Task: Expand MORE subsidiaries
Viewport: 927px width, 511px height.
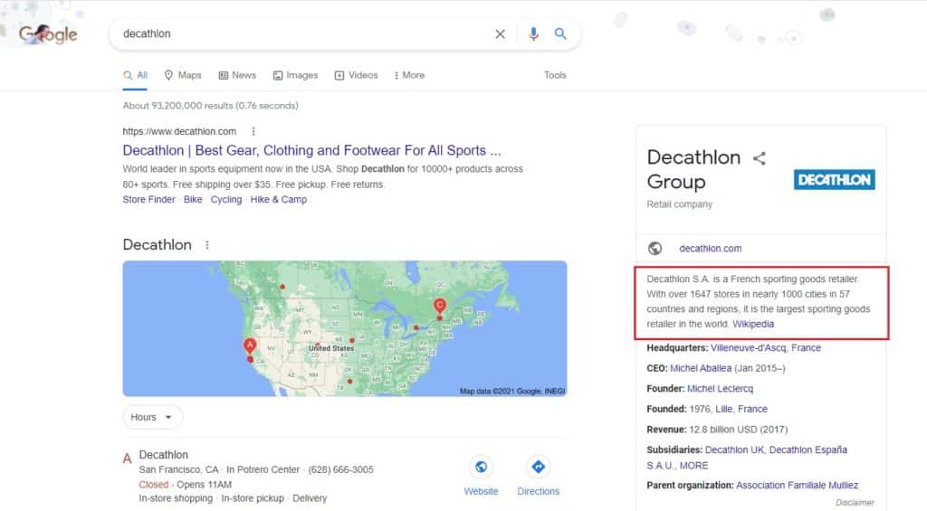Action: 693,466
